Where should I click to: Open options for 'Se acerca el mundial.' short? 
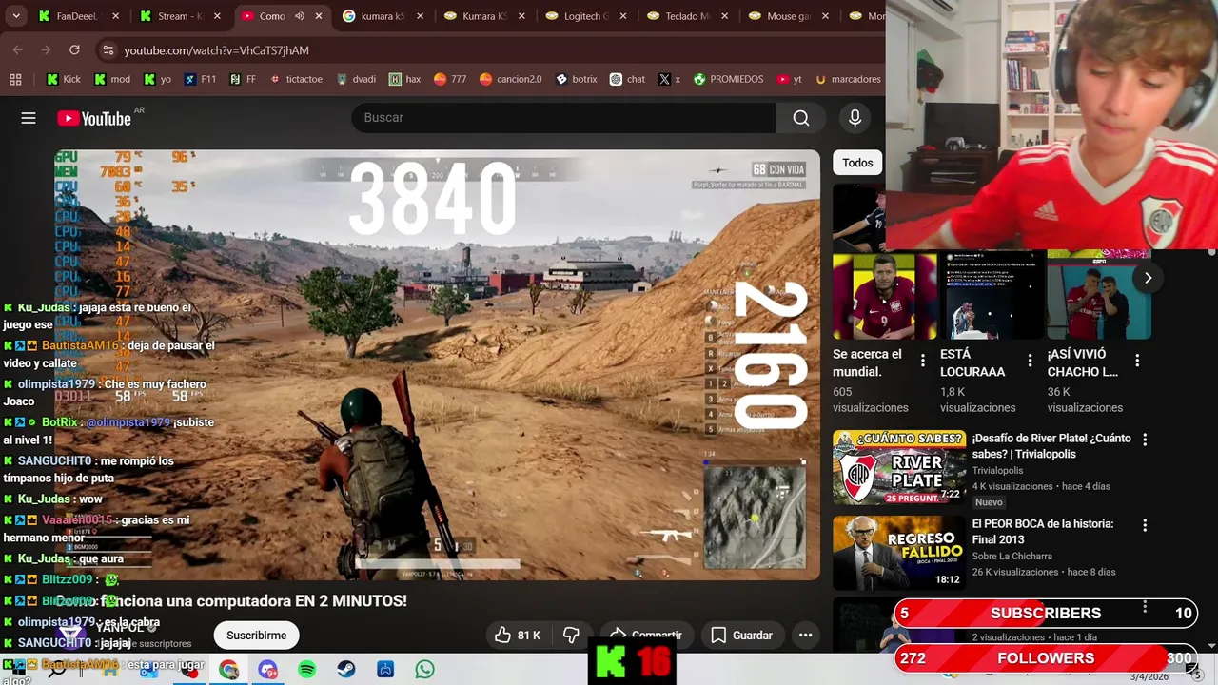coord(922,361)
